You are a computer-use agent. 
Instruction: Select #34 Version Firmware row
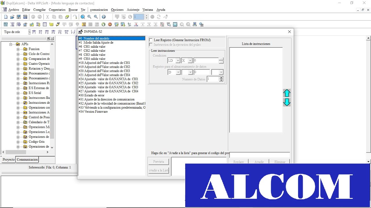tap(112, 112)
